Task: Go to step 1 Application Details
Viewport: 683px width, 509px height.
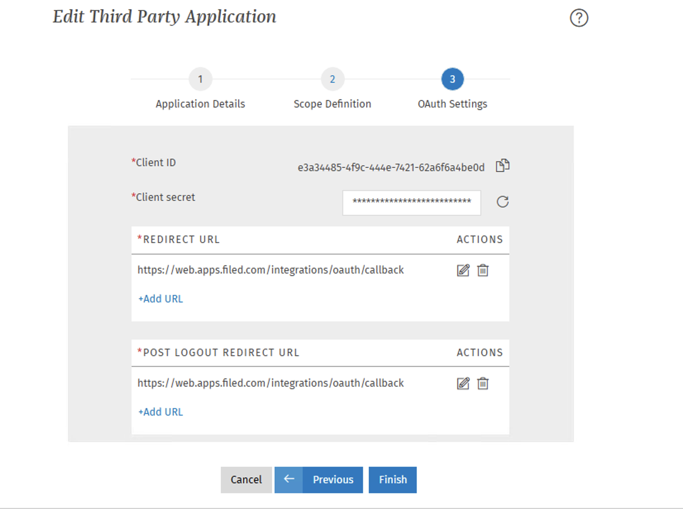Action: pyautogui.click(x=201, y=79)
